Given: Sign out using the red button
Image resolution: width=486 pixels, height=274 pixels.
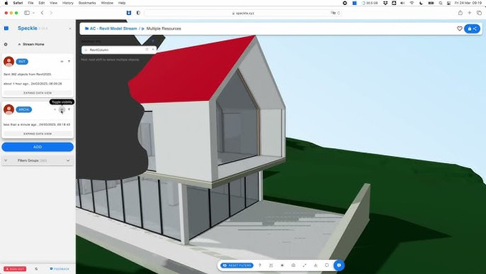Looking at the screenshot, I should pyautogui.click(x=15, y=269).
